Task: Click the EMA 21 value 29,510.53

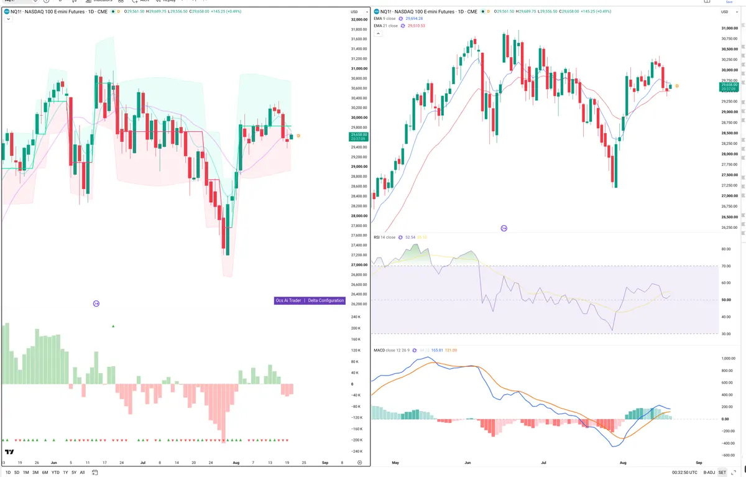Action: [x=417, y=25]
